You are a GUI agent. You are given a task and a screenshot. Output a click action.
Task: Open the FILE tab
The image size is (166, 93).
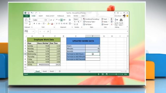coord(26,16)
